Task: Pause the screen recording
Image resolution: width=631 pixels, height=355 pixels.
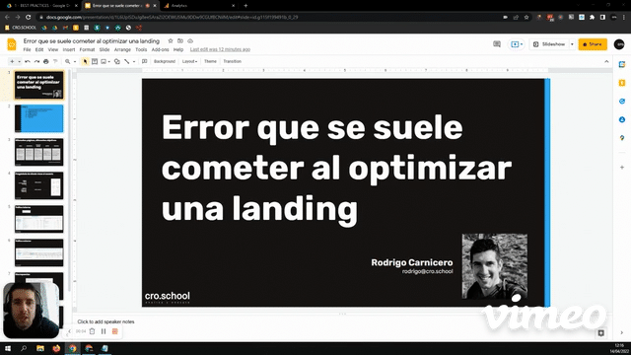Action: (x=104, y=331)
